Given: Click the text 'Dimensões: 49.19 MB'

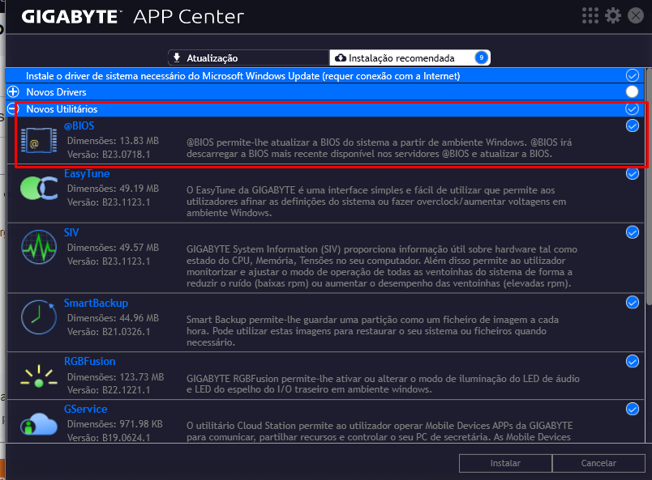Looking at the screenshot, I should coord(113,189).
